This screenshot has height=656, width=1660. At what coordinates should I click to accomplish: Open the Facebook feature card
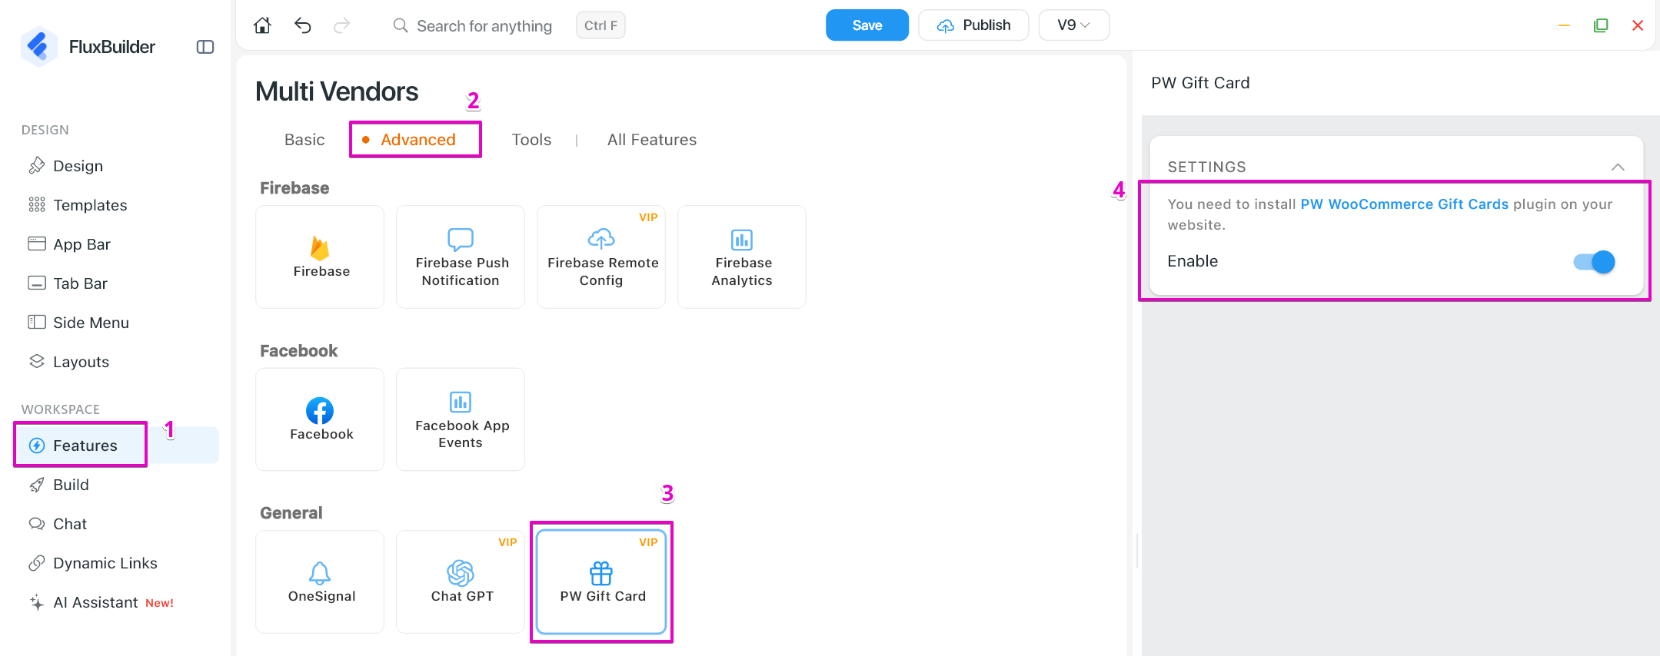[x=320, y=419]
